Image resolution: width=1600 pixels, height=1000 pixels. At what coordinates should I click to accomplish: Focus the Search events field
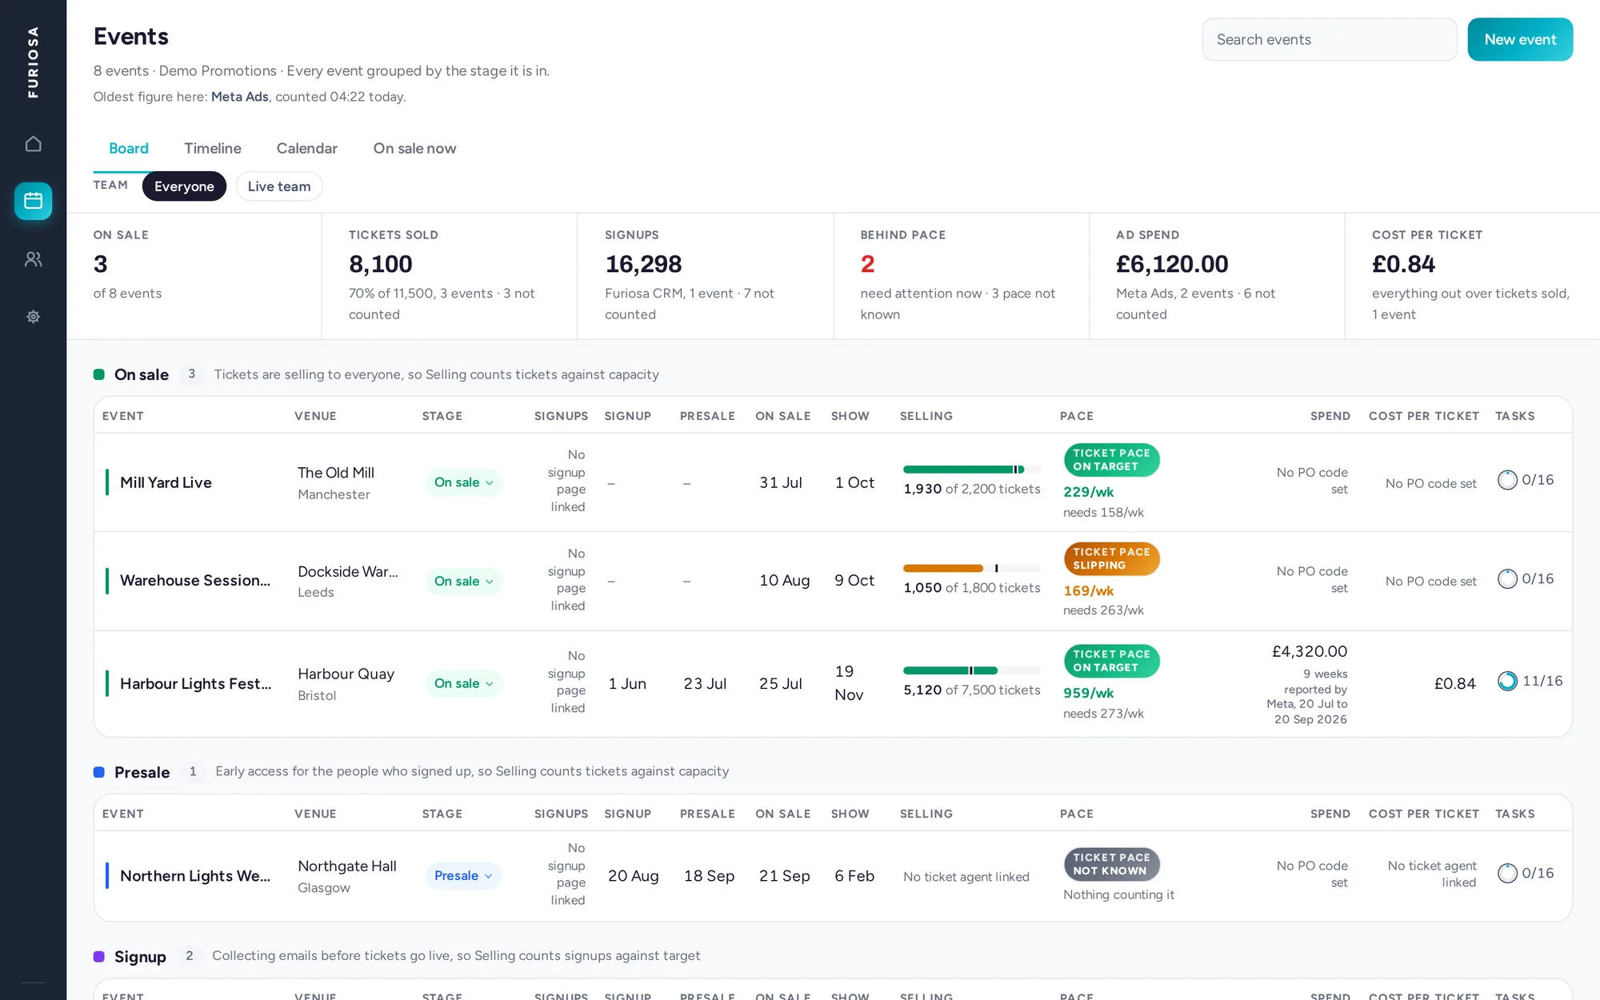click(1330, 39)
